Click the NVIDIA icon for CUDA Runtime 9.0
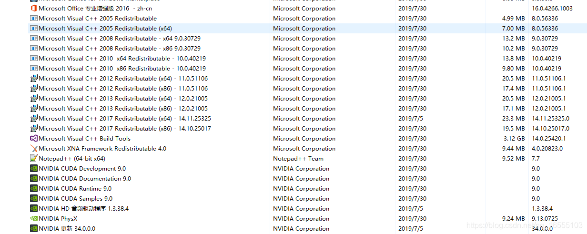The image size is (587, 234). tap(34, 189)
